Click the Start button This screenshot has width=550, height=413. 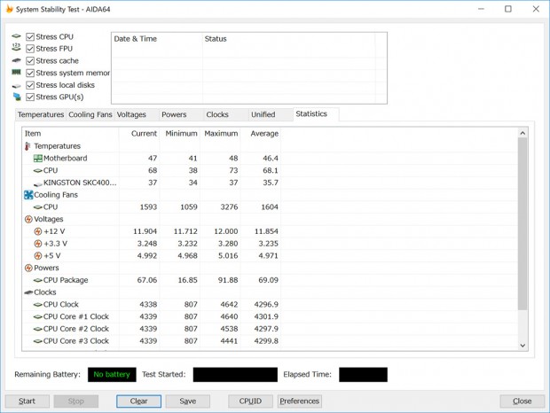(x=27, y=401)
